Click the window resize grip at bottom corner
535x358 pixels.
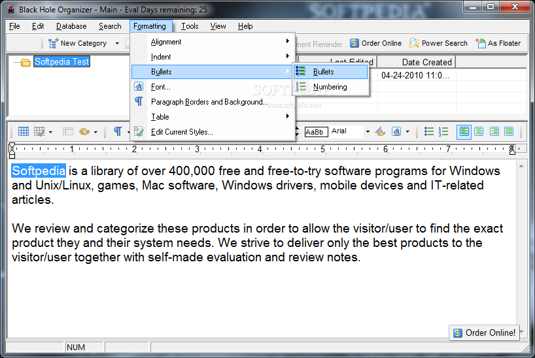[x=525, y=348]
